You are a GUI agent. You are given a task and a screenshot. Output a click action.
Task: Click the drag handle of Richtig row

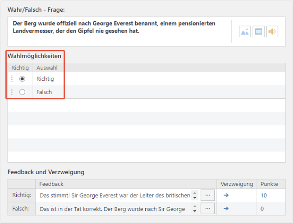(x=12, y=79)
